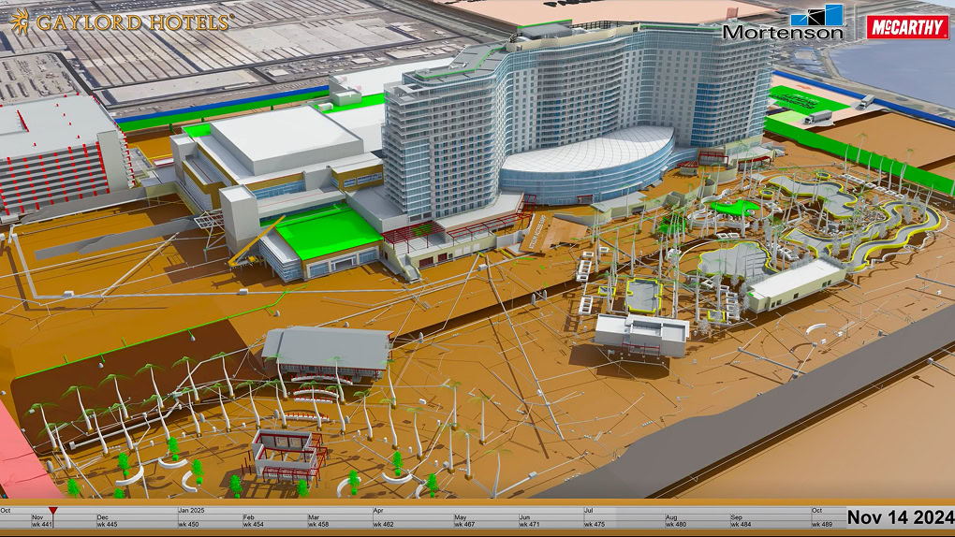The height and width of the screenshot is (537, 955).
Task: Select 'Aug wk 480' on the timeline
Action: pyautogui.click(x=675, y=520)
